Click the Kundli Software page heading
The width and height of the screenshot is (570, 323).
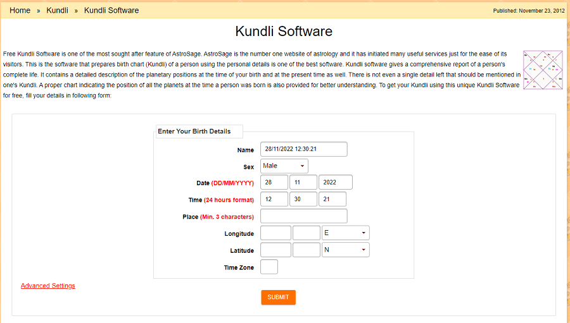[284, 31]
